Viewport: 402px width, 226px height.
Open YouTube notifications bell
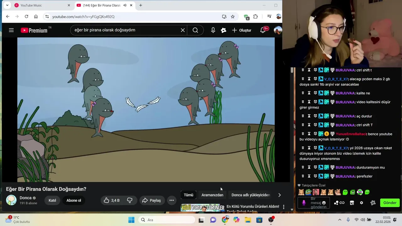point(263,30)
